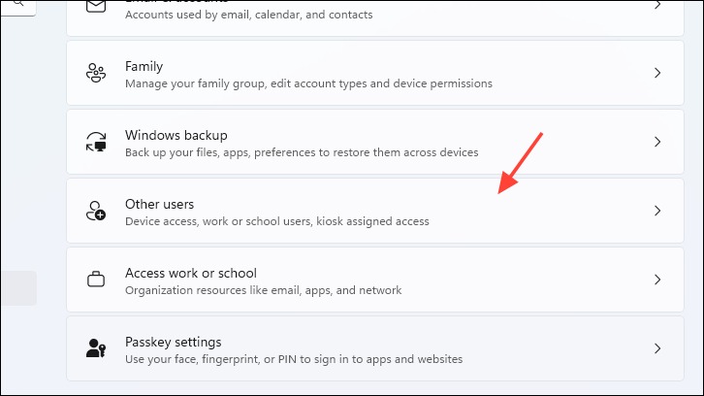Click the Other users add-person icon
The width and height of the screenshot is (704, 396).
tap(96, 211)
